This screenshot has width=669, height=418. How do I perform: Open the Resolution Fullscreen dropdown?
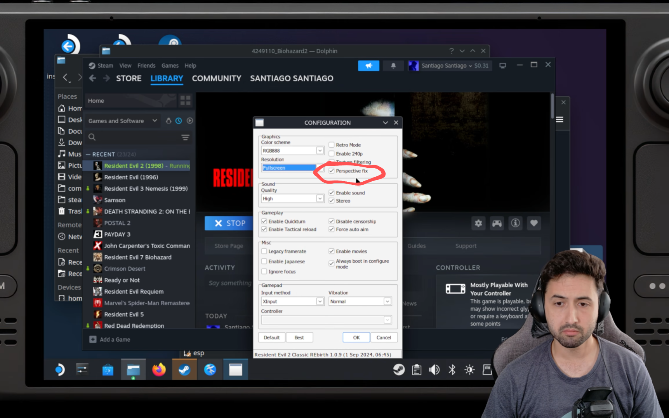(x=292, y=168)
